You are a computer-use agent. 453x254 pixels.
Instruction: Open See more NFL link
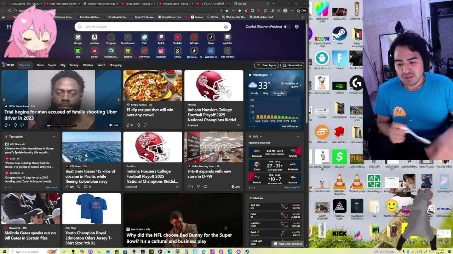pyautogui.click(x=292, y=188)
